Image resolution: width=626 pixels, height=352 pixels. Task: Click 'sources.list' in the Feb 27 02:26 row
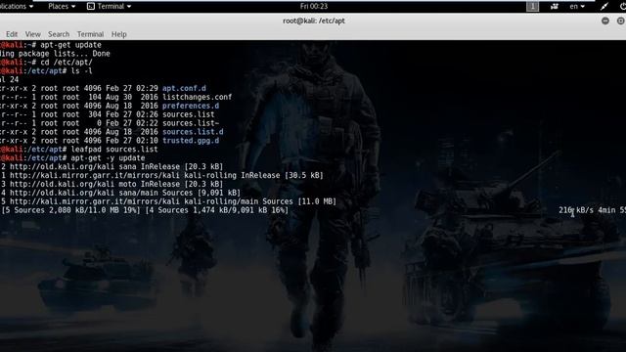click(x=188, y=115)
